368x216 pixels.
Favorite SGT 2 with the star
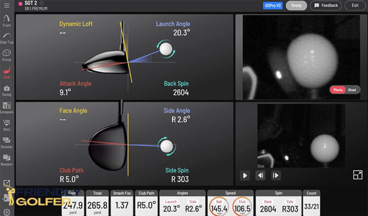pos(41,3)
